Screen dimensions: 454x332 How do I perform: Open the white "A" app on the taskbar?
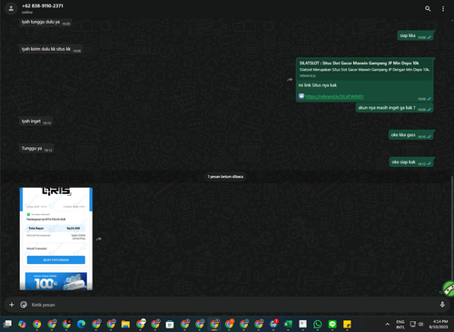(302, 324)
